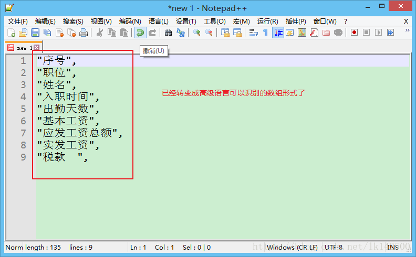Click line 9 text "税款"

click(x=54, y=157)
